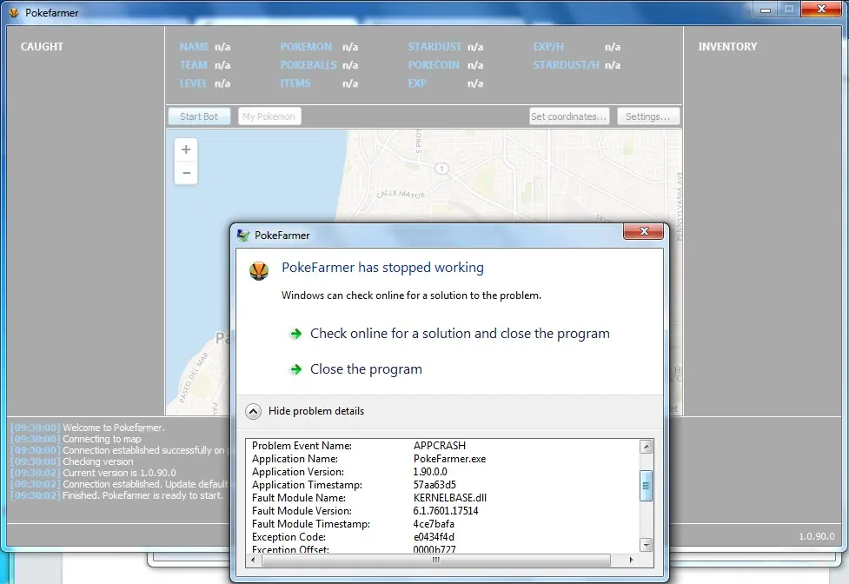Screen dimensions: 849x584
Task: Click the Finished. Pokefarmer is ready log line
Action: (117, 495)
